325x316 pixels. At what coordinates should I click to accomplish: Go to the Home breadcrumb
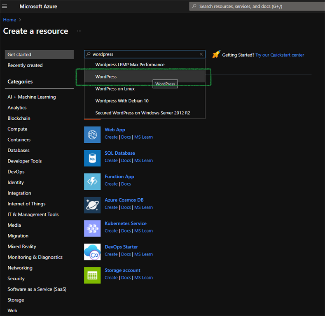[9, 20]
